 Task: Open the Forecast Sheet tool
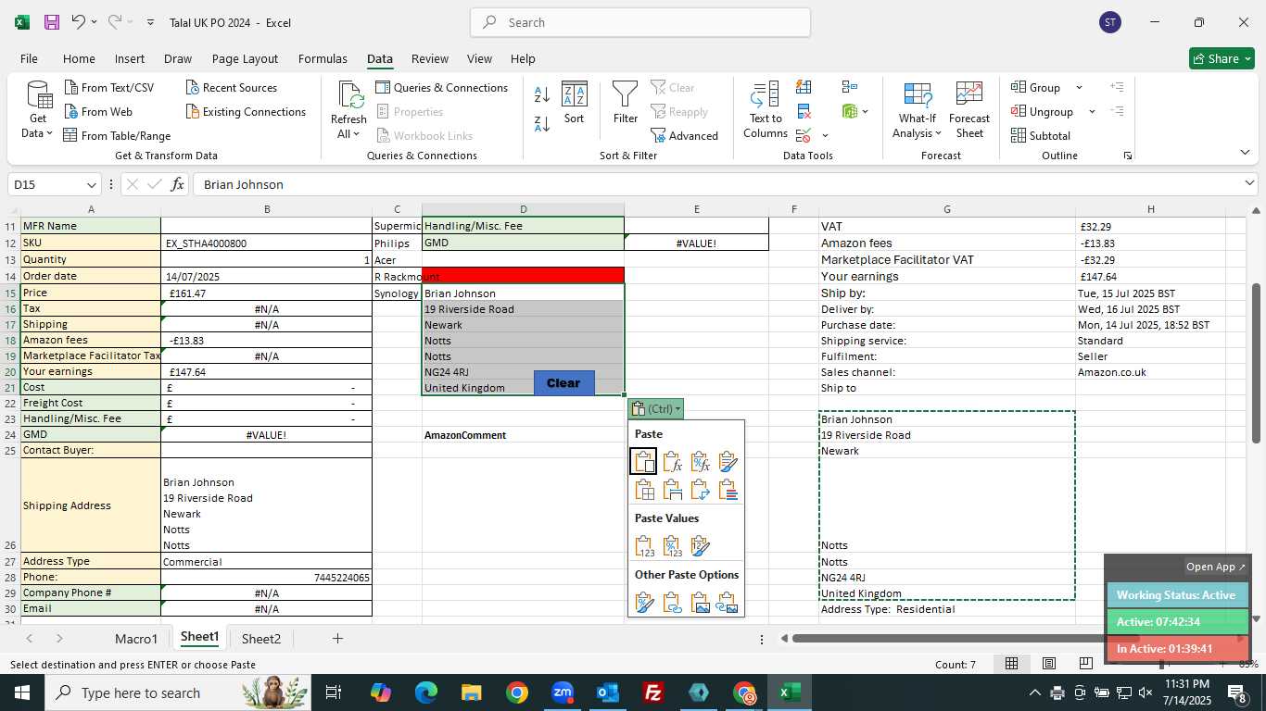point(969,109)
